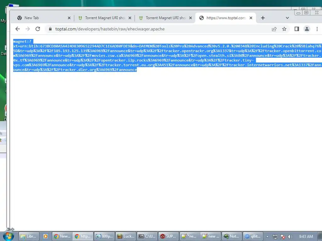Viewport: 322px width, 241px height.
Task: Open the network tray icon
Action: click(x=275, y=237)
